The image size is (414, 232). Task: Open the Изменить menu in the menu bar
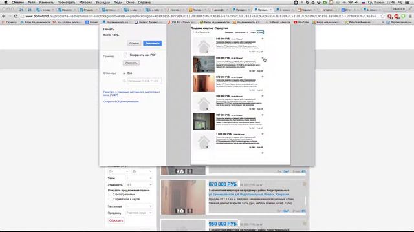point(46,2)
